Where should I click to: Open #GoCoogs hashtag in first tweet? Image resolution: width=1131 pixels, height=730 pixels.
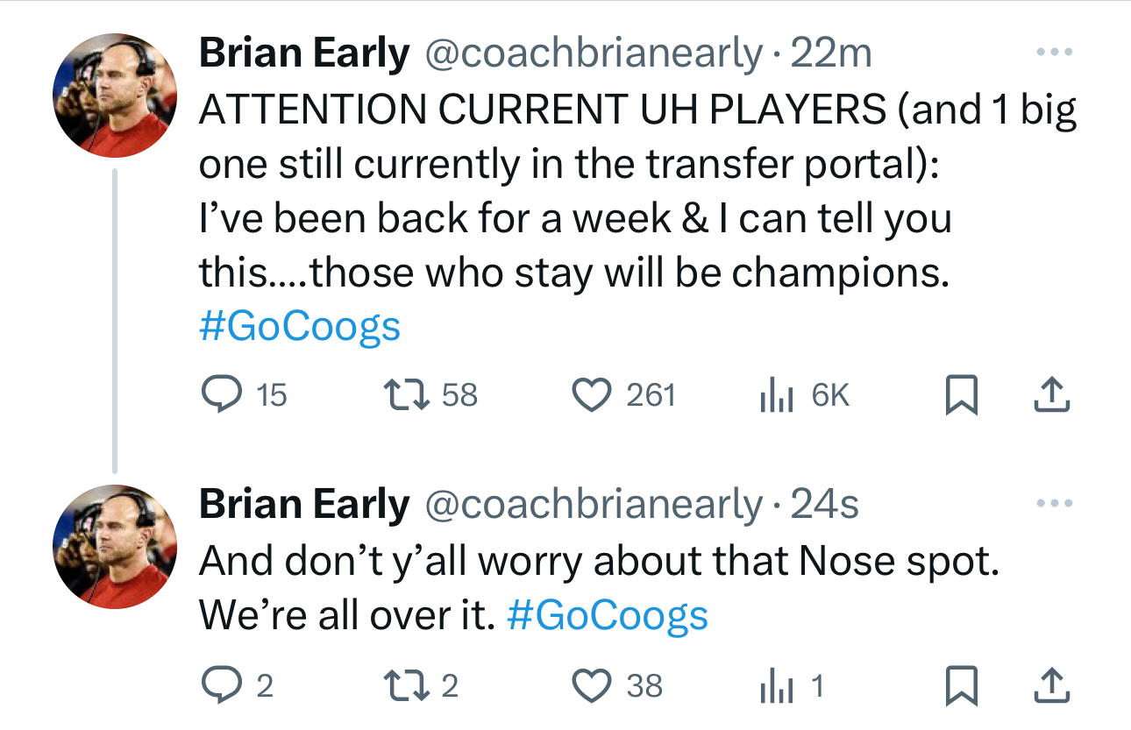click(300, 326)
